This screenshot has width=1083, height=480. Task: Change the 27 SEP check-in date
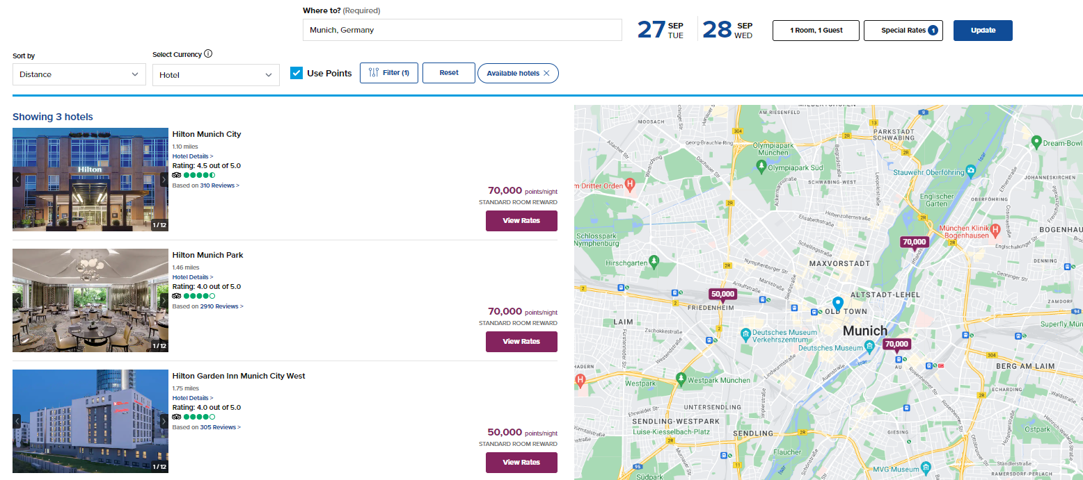coord(661,30)
